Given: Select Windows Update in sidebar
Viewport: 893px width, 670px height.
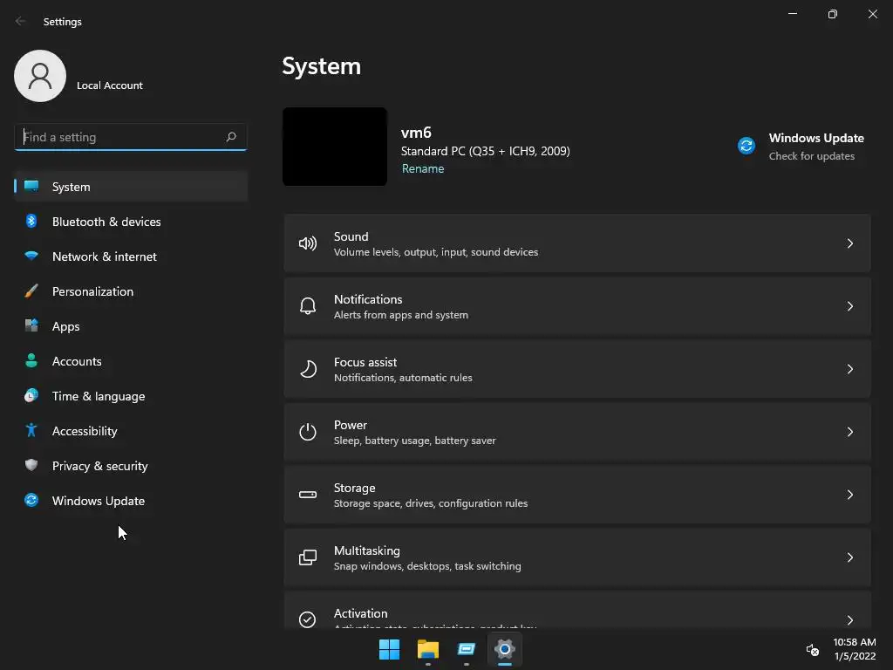Looking at the screenshot, I should tap(131, 500).
